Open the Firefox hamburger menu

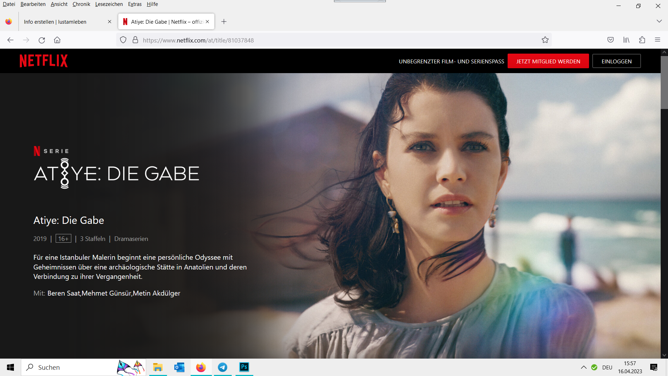(658, 40)
